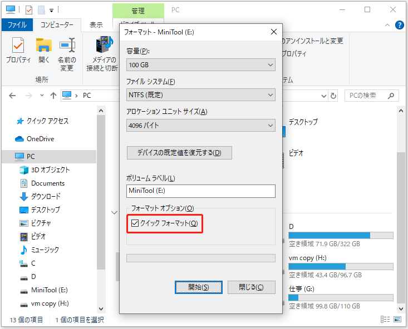The image size is (408, 329).
Task: Open ビデオ in navigation pane
Action: pyautogui.click(x=38, y=237)
